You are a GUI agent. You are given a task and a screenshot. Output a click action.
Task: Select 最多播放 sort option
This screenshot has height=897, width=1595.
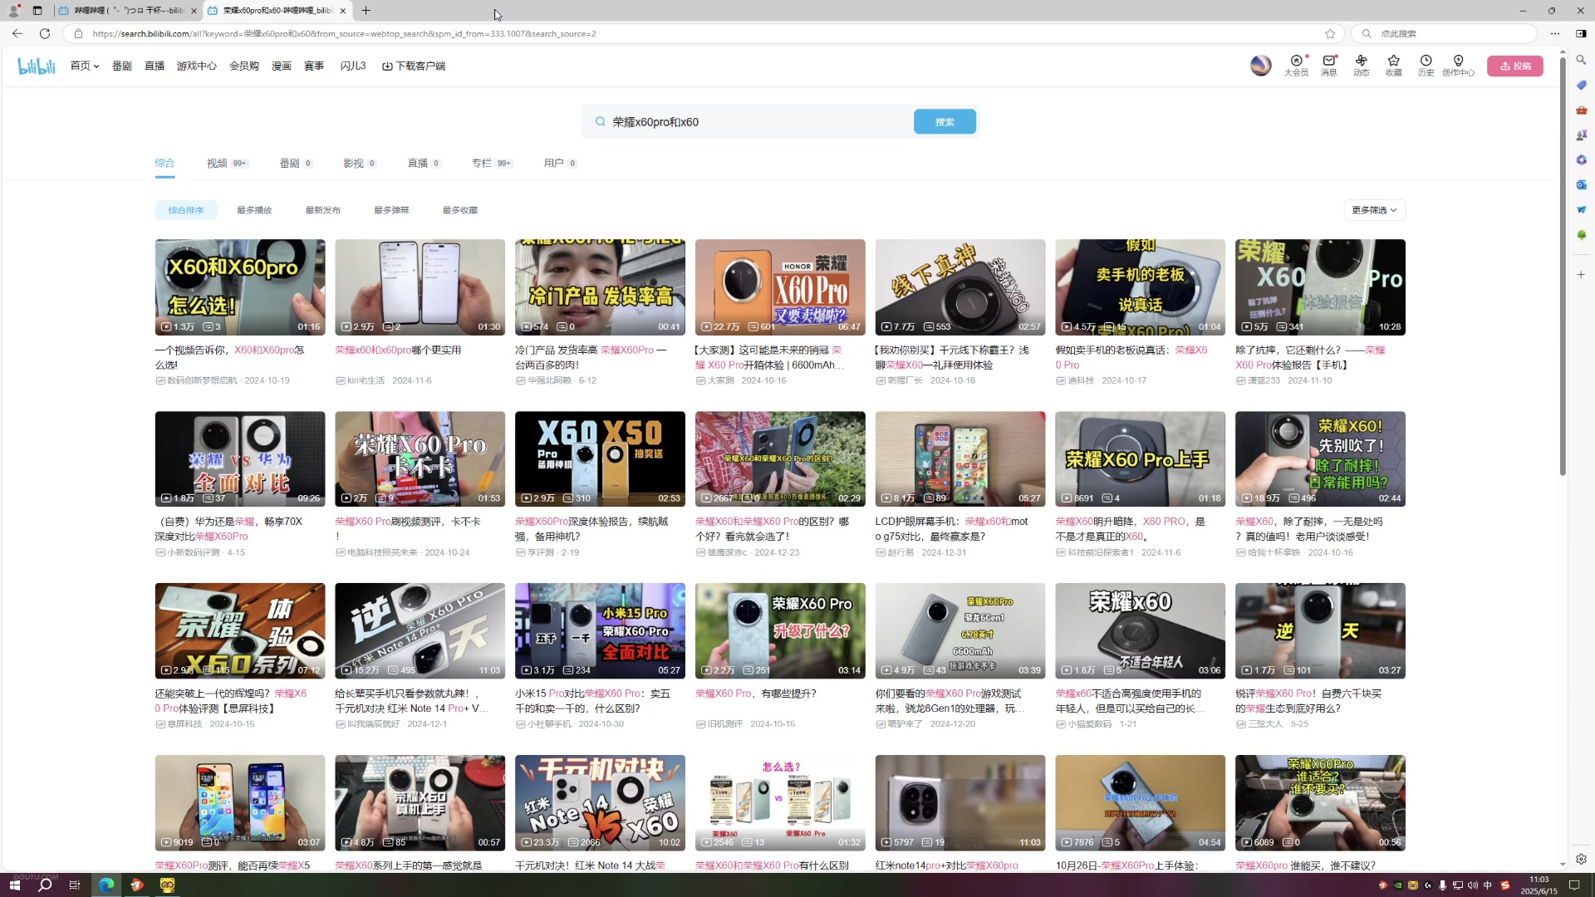pos(254,210)
